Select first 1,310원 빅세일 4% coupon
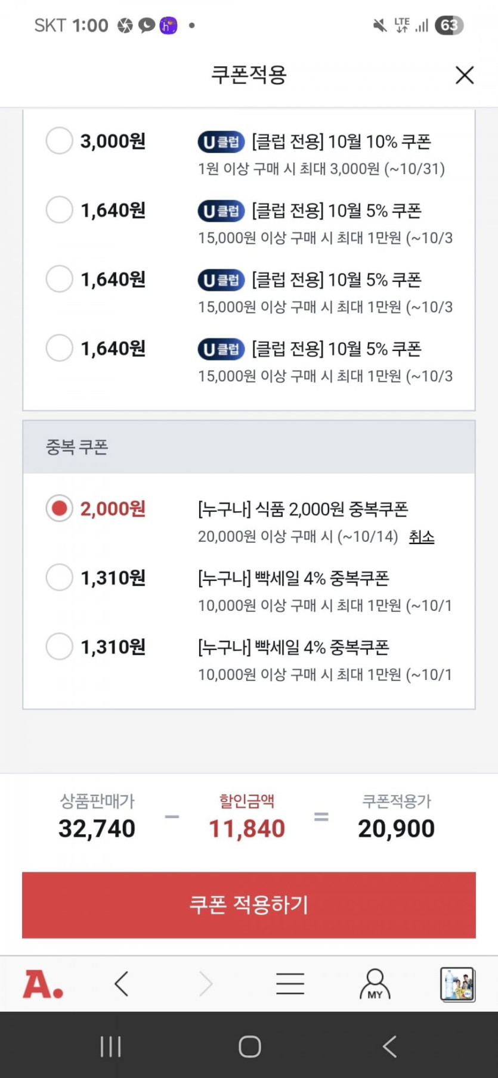Image resolution: width=498 pixels, height=1078 pixels. 59,577
